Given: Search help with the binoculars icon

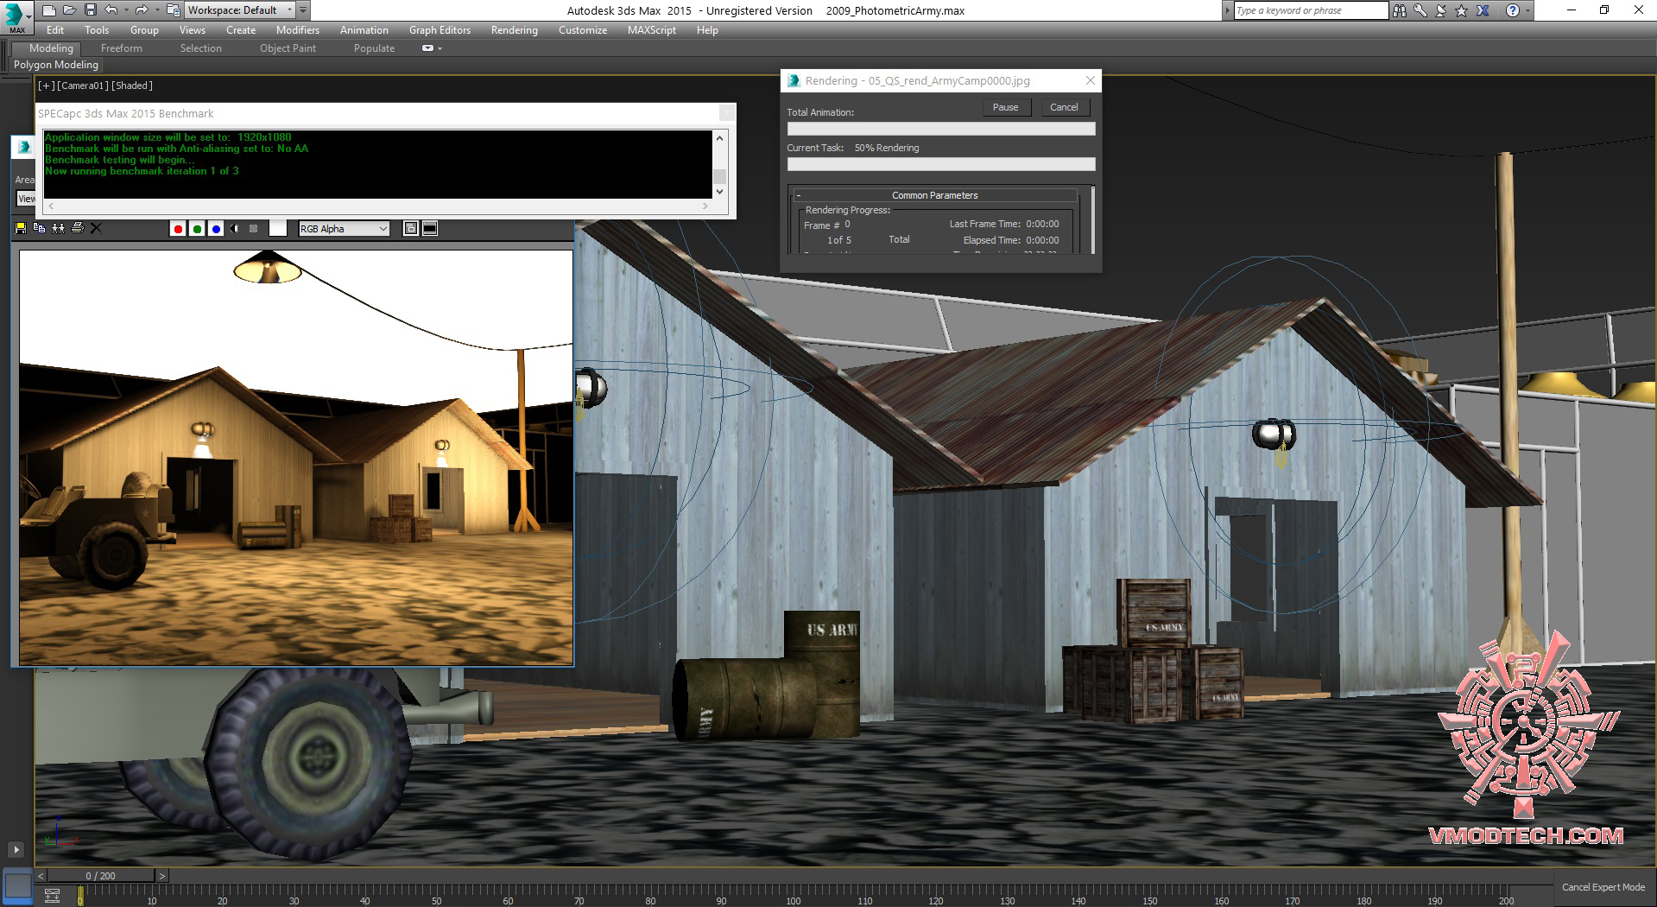Looking at the screenshot, I should (x=1399, y=10).
